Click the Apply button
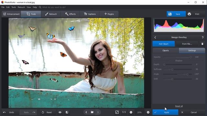 pos(165,112)
